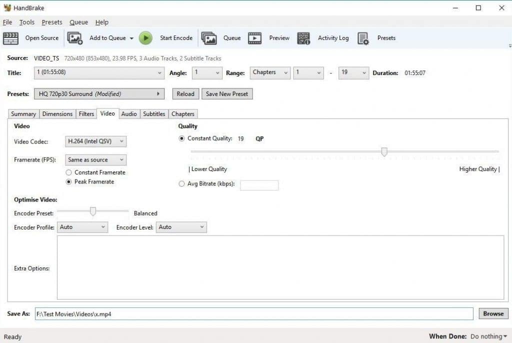
Task: Open the Framerate (FPS) dropdown
Action: click(x=95, y=160)
